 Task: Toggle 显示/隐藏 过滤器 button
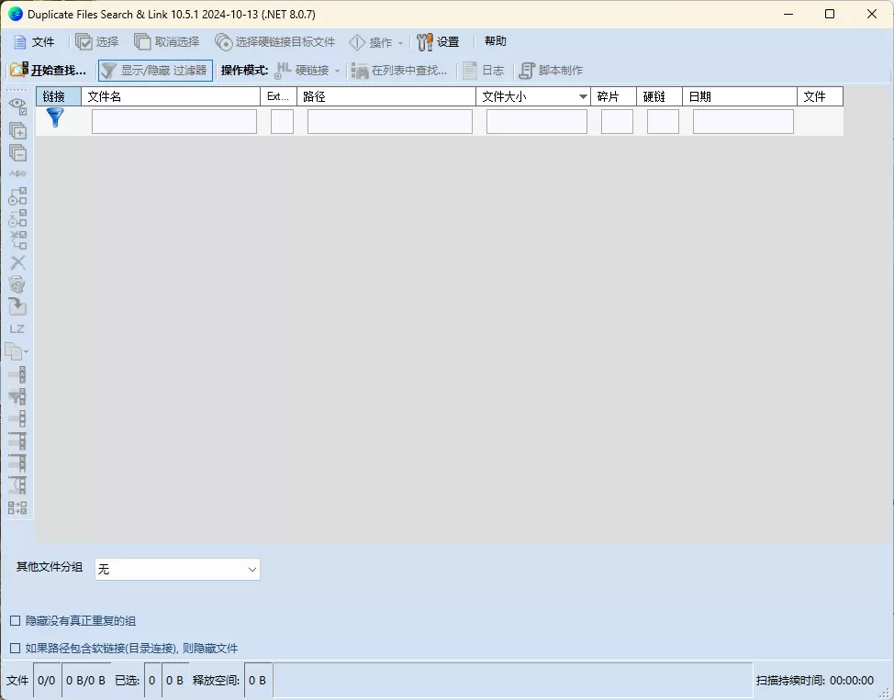154,70
